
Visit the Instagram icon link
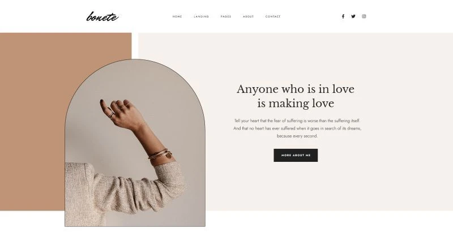click(x=364, y=16)
